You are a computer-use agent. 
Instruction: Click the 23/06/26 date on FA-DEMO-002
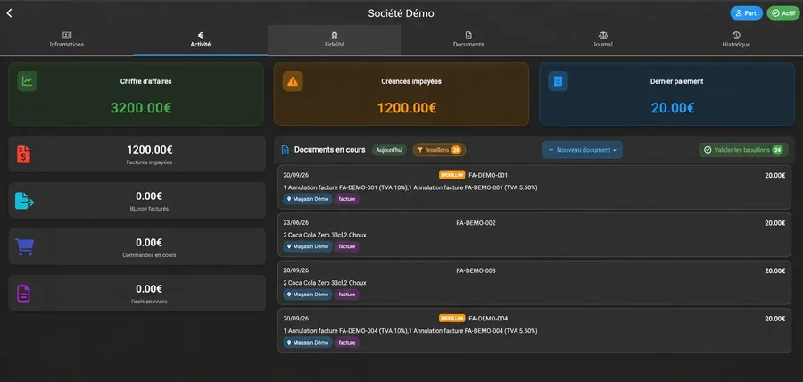pos(295,223)
